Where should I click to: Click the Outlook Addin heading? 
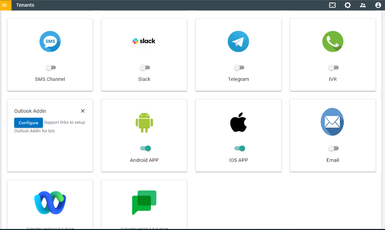coord(30,111)
